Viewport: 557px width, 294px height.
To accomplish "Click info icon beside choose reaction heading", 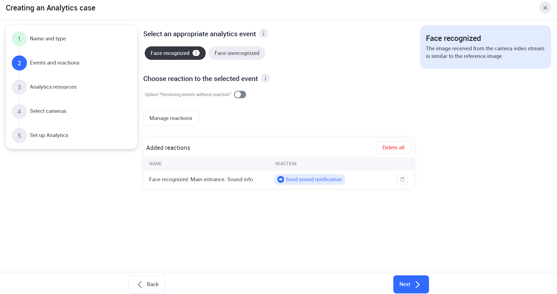I will click(x=265, y=79).
